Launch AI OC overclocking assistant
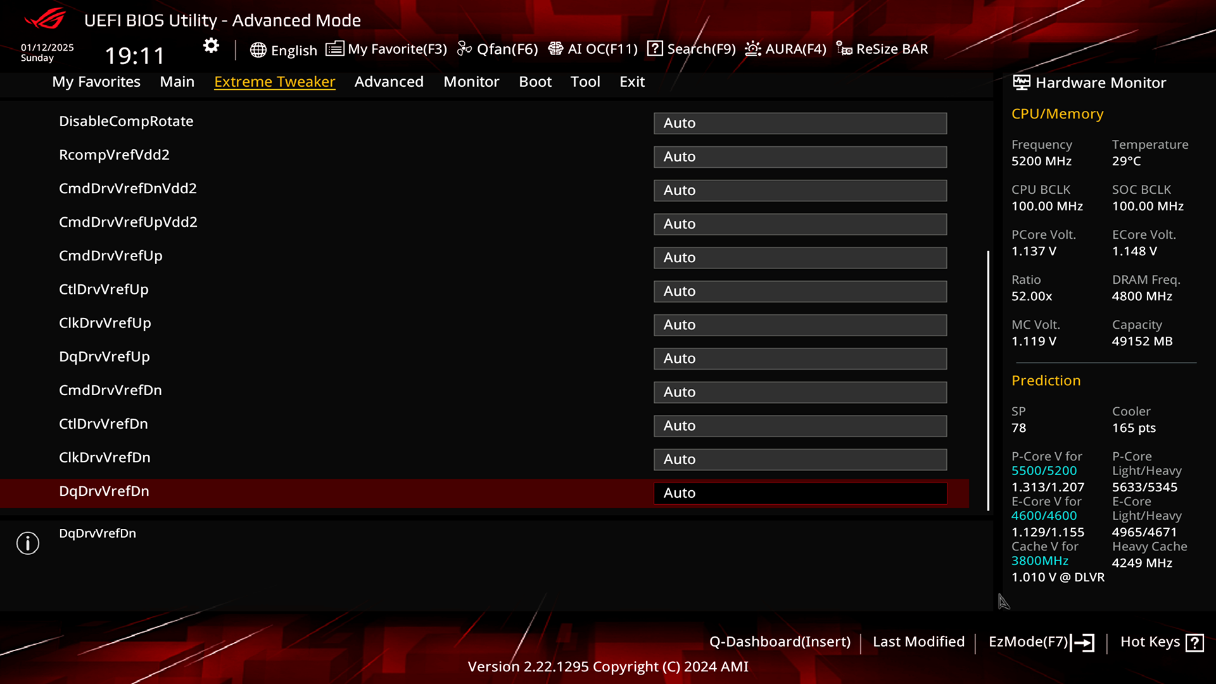The height and width of the screenshot is (684, 1216). (x=593, y=48)
